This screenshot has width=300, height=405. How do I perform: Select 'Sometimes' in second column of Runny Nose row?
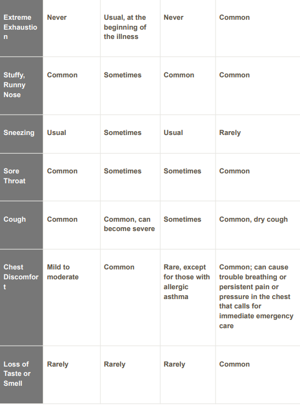pos(123,75)
